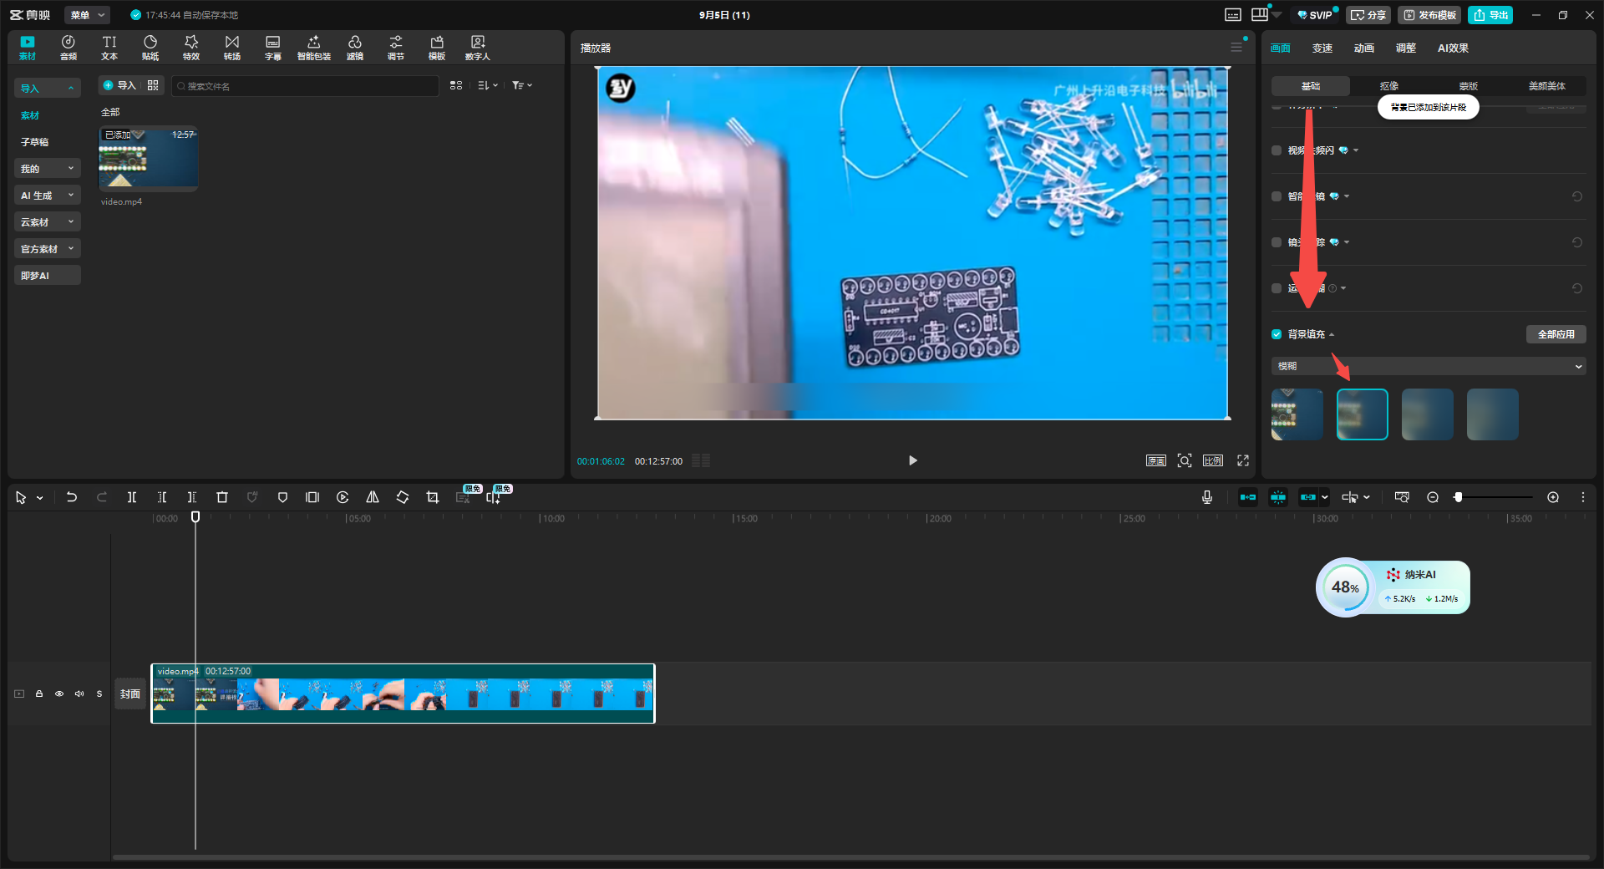Switch to the 调整 tab
This screenshot has width=1604, height=869.
(1406, 48)
